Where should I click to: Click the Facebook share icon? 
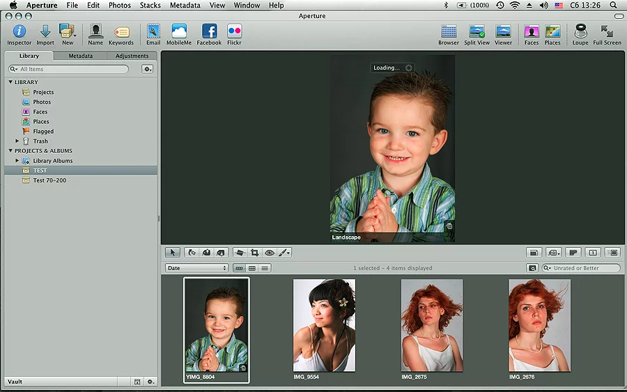coord(209,31)
